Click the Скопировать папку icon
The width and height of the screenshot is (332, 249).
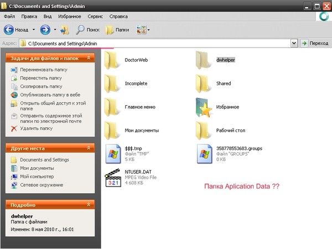pos(14,87)
